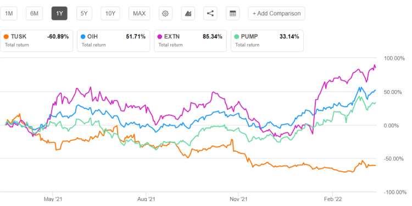Click the 85.34% EXTN return value
412x206 pixels.
click(213, 37)
